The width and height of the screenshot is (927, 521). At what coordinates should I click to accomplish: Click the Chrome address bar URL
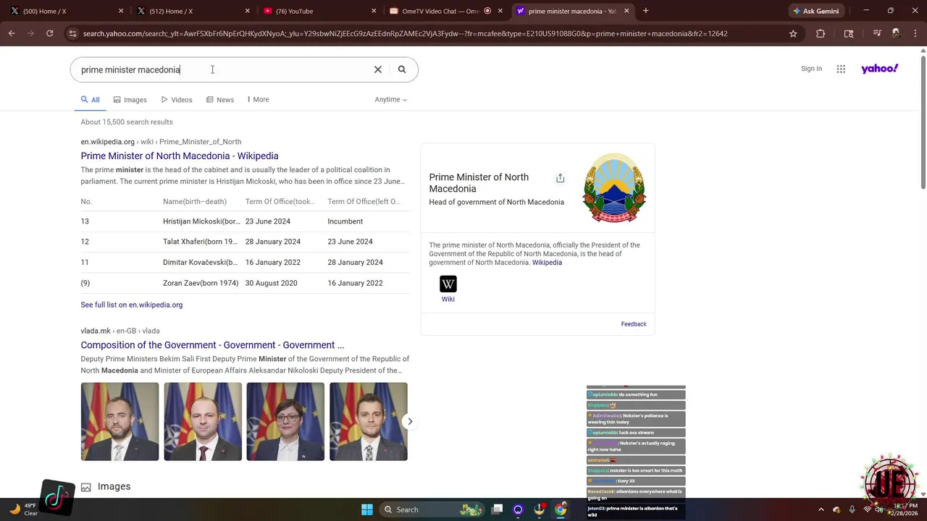[x=405, y=33]
